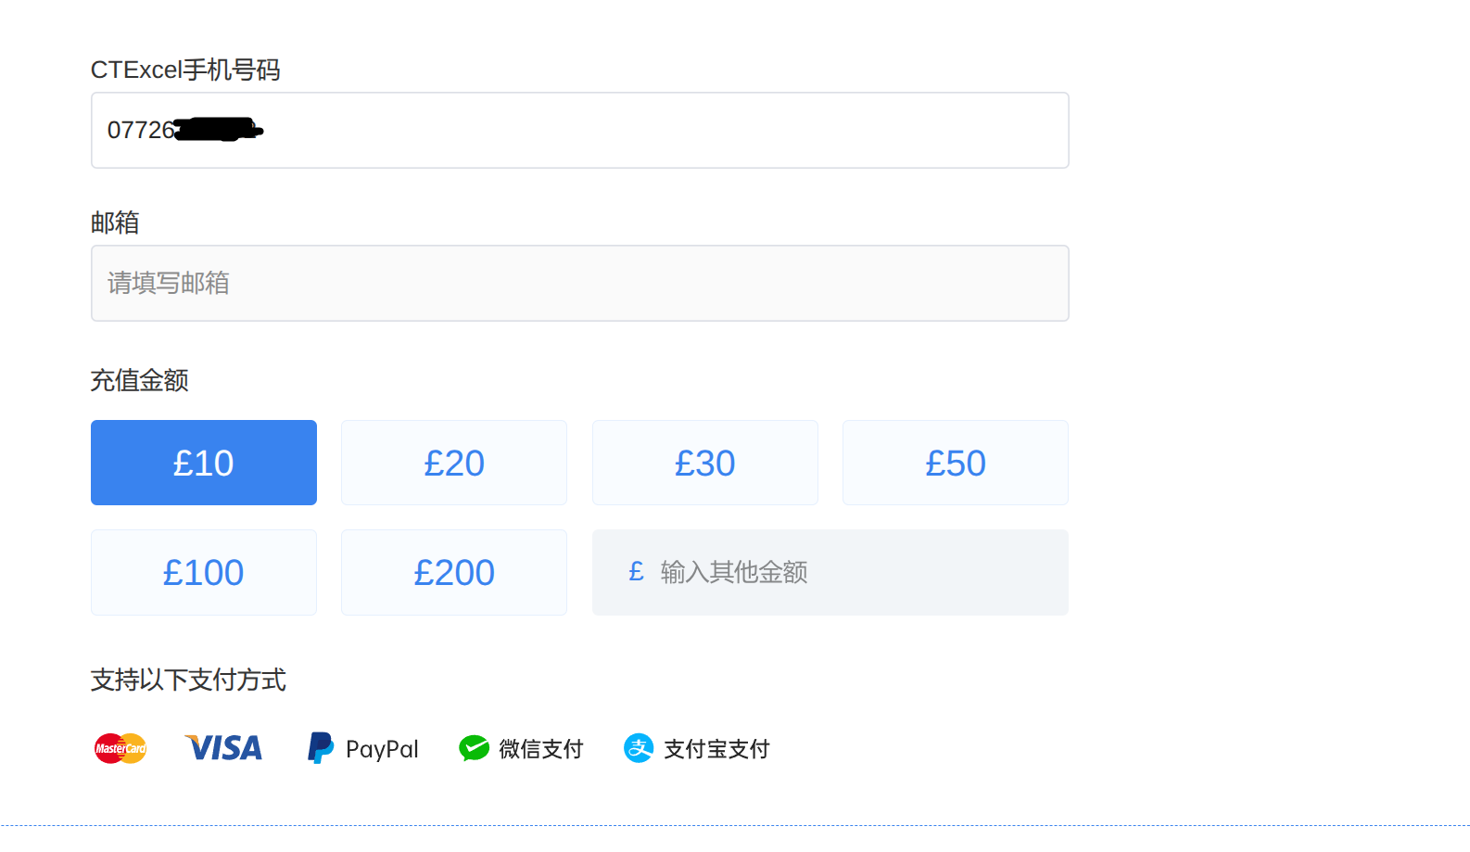1470x852 pixels.
Task: Click the PayPal text label
Action: pyautogui.click(x=382, y=749)
